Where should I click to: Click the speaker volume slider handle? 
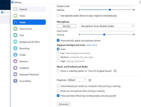110,10
